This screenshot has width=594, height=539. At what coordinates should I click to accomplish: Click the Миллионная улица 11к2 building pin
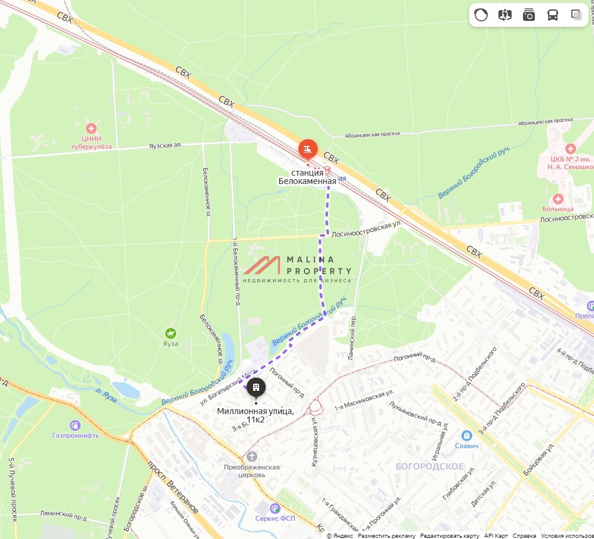click(256, 388)
